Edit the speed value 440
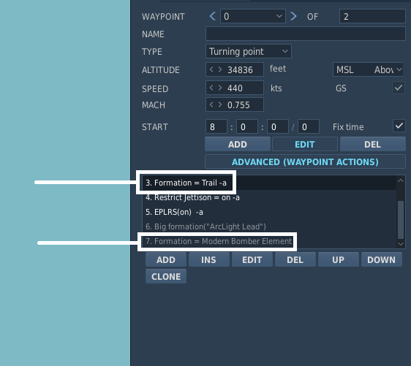Viewport: 411px width, 366px height. (x=235, y=88)
